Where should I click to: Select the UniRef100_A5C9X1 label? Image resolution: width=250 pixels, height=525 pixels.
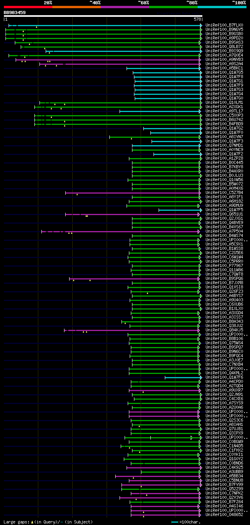(x=224, y=244)
